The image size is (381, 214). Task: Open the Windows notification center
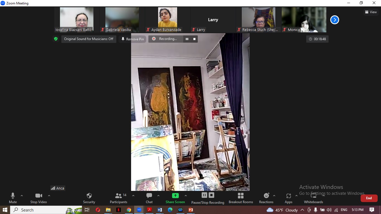372,210
